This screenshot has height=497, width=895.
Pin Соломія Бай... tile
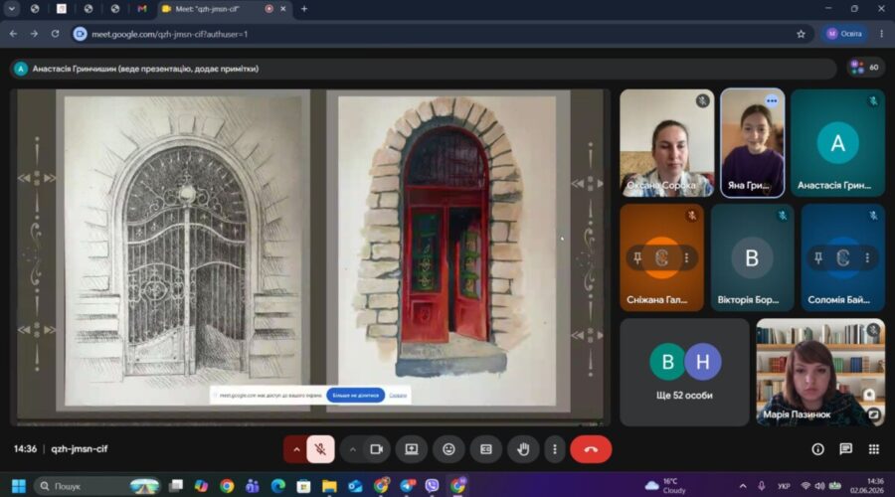point(818,257)
